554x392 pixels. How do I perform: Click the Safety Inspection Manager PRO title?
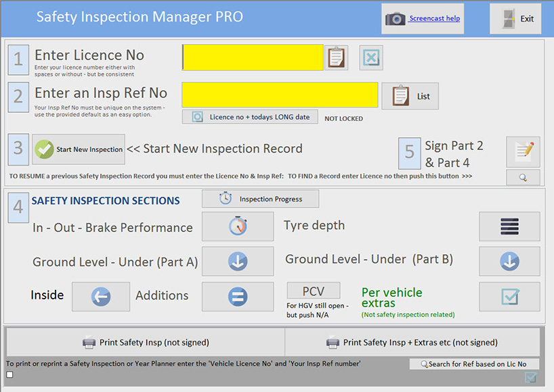[x=140, y=17]
